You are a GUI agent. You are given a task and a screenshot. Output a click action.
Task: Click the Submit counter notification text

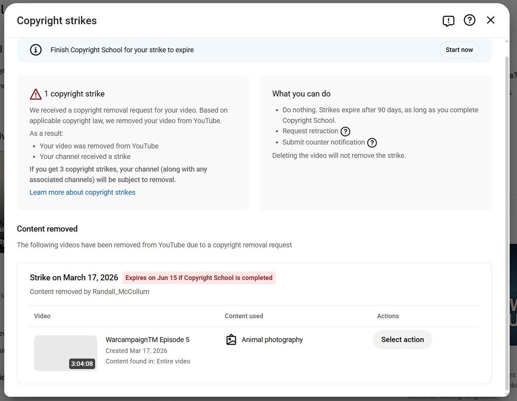point(324,142)
